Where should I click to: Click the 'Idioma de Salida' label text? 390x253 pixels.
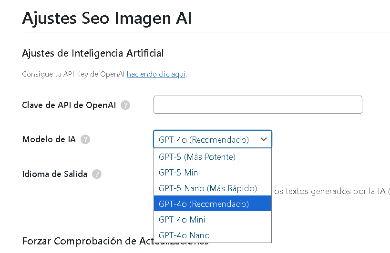(54, 174)
